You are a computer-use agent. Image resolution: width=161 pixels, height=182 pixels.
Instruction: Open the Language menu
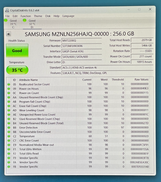(x=68, y=16)
